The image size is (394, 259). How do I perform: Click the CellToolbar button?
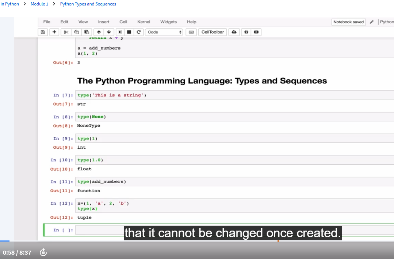click(213, 32)
